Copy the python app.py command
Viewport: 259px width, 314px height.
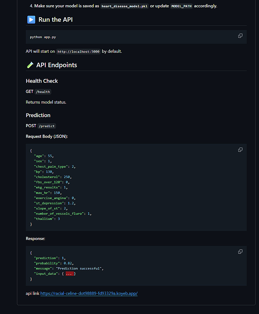240,36
